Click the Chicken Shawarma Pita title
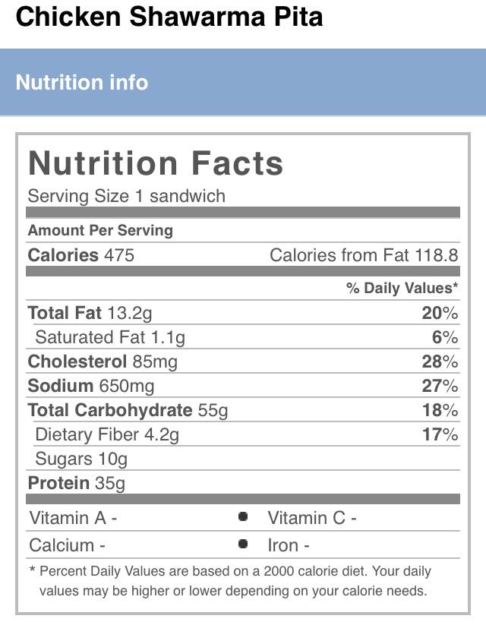This screenshot has height=625, width=486. tap(169, 17)
